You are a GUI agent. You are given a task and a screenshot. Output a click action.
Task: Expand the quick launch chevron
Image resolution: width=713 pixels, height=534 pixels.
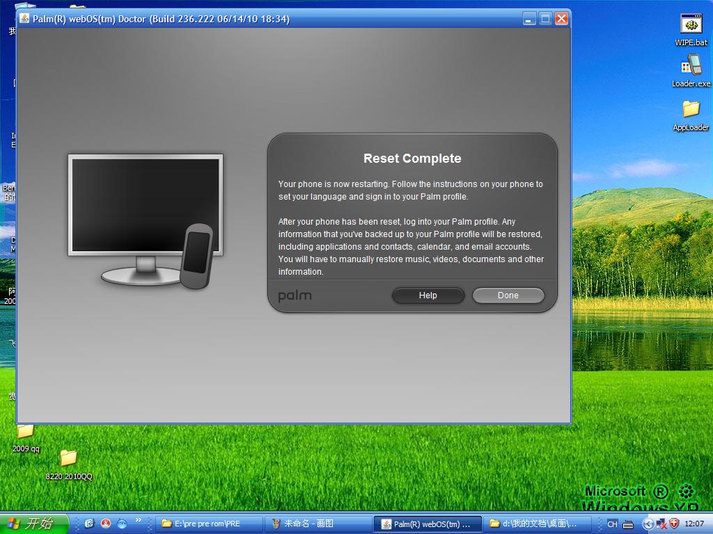(x=138, y=520)
